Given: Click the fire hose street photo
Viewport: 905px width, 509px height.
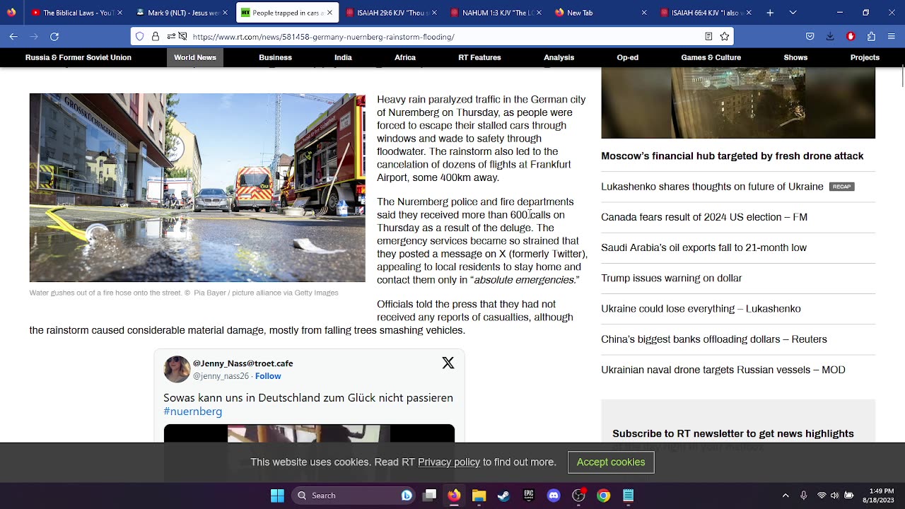Looking at the screenshot, I should coord(197,188).
